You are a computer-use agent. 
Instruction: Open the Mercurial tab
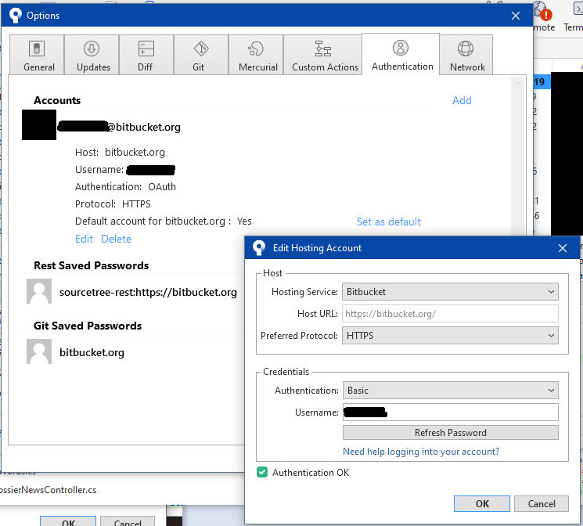[256, 55]
